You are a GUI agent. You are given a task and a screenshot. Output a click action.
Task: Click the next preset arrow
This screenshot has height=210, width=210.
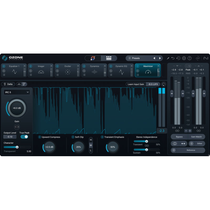tap(160, 58)
